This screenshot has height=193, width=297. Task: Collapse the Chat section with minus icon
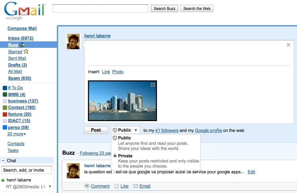[x=3, y=160]
